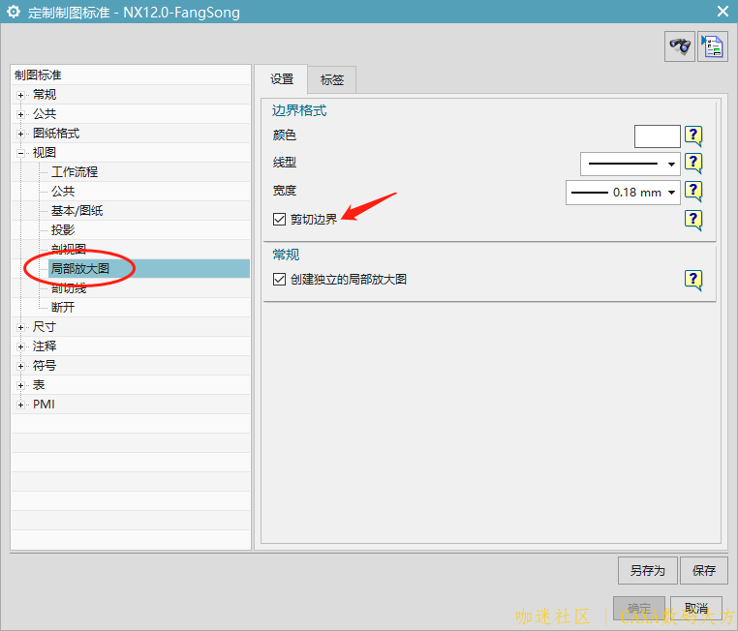738x631 pixels.
Task: Select the 表 tree row label
Action: (39, 385)
